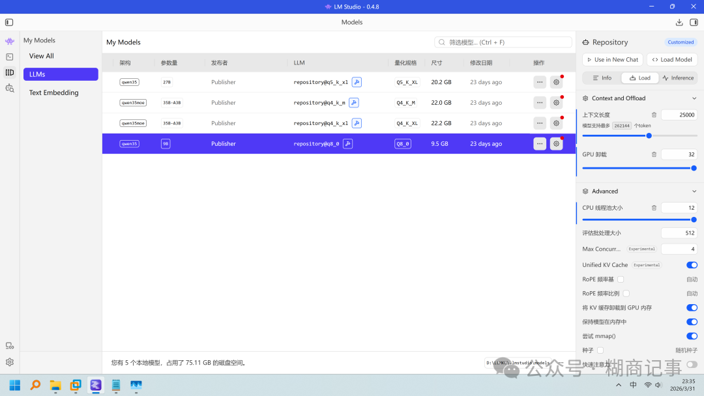The image size is (704, 396).
Task: Open gear settings for the 20.2 GB model
Action: [556, 82]
